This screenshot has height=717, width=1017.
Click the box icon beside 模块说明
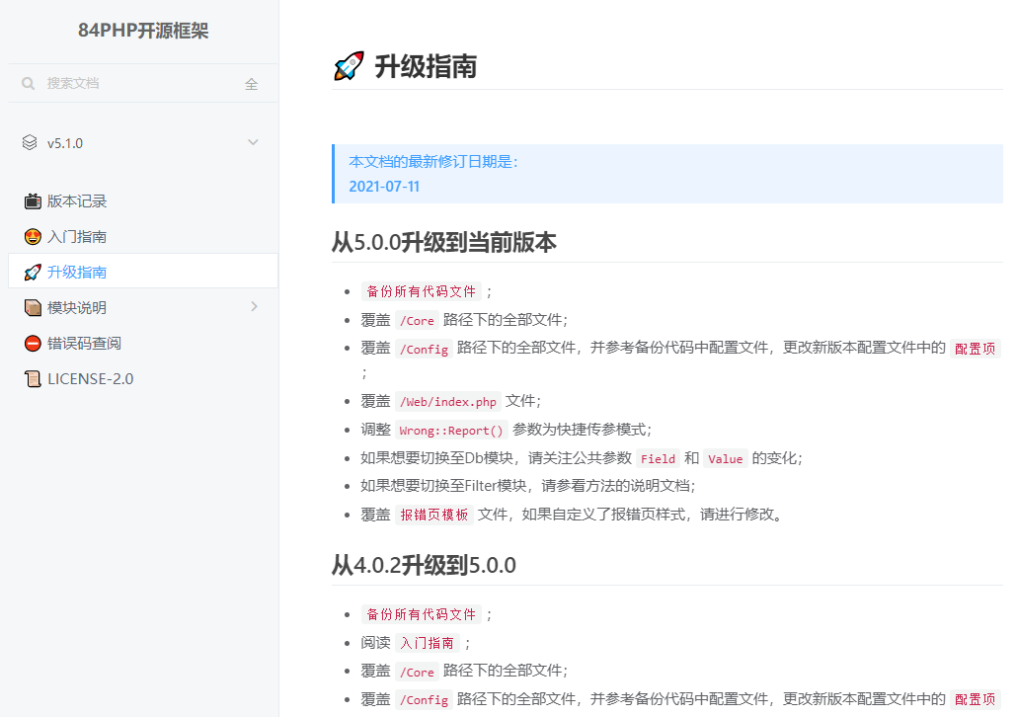pyautogui.click(x=33, y=307)
